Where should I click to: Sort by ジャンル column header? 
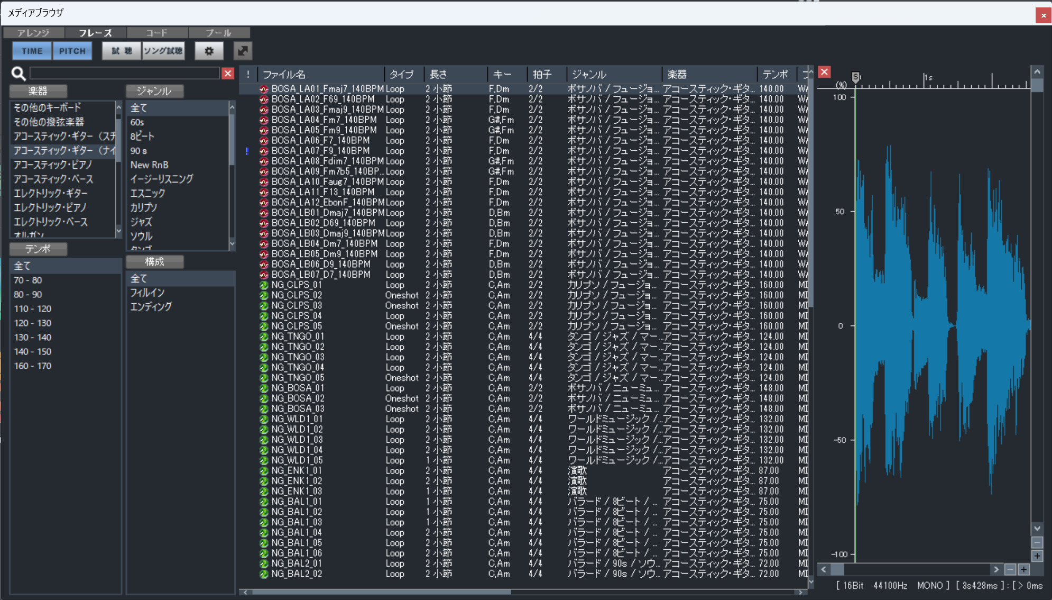pos(614,75)
